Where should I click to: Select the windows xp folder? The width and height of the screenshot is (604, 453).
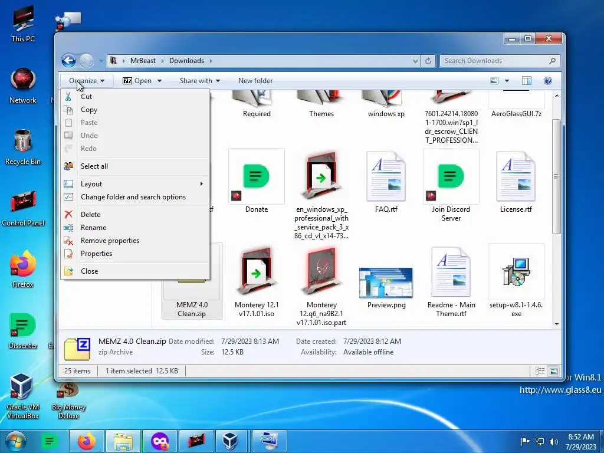point(386,104)
